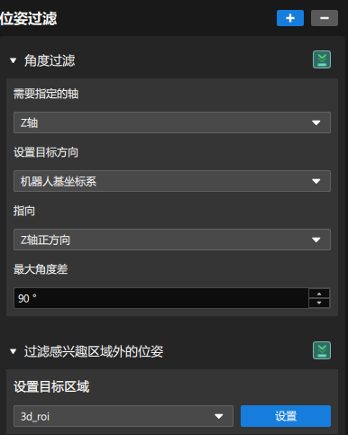Image resolution: width=348 pixels, height=435 pixels.
Task: Open the 需要指定的轴 dropdown showing Z轴
Action: [172, 122]
